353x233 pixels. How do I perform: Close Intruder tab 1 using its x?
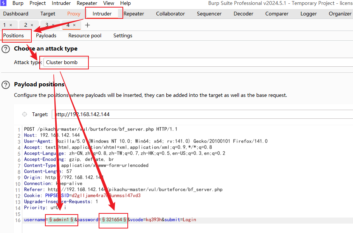pos(11,25)
